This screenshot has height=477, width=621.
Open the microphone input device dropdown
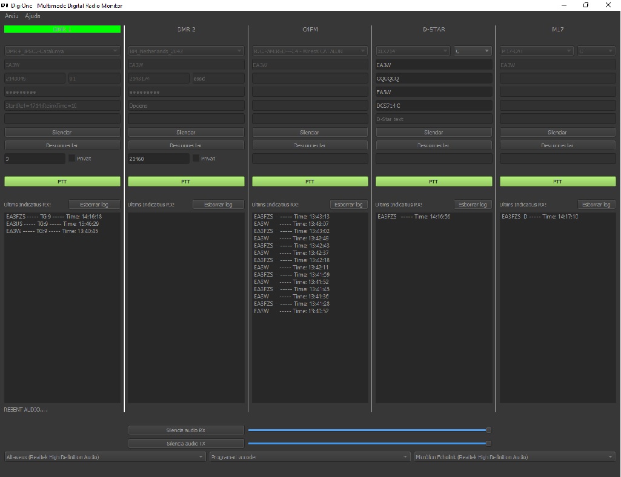(x=514, y=457)
